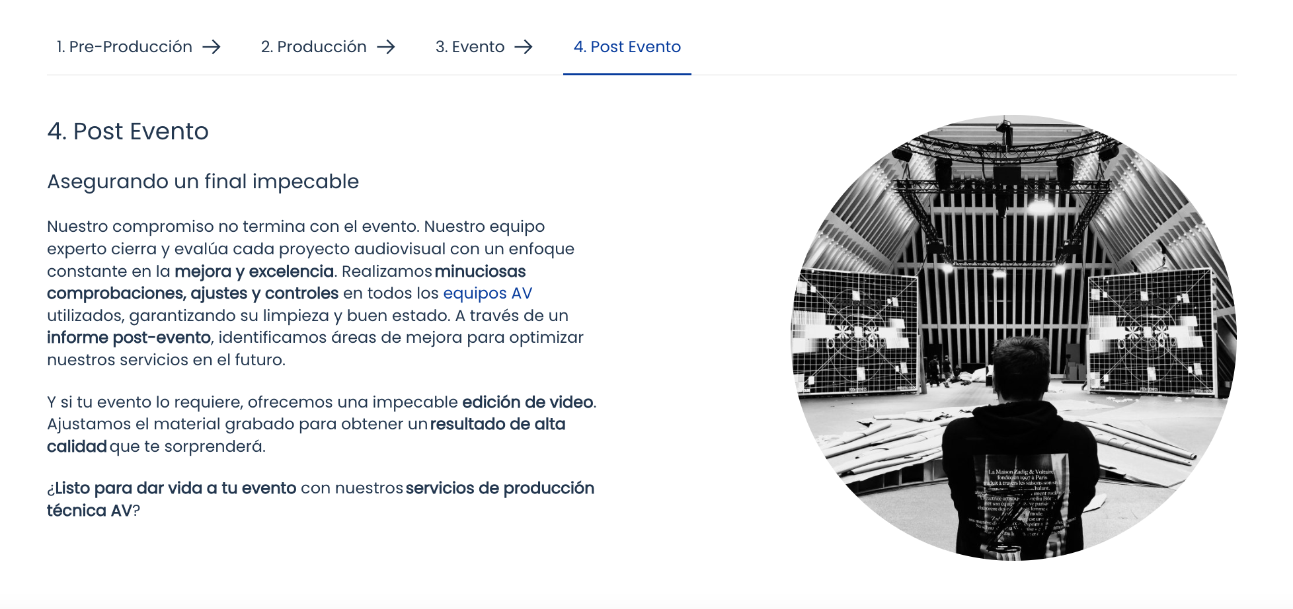This screenshot has width=1293, height=609.
Task: Click the Asegurando un final impecable subheading
Action: coord(203,182)
